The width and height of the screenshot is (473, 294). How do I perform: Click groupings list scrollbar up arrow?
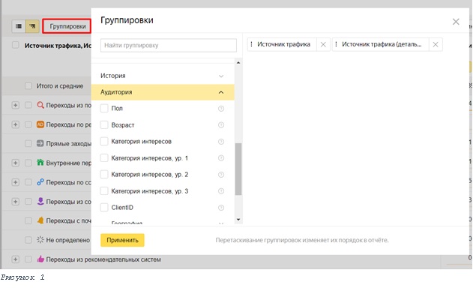tap(238, 62)
